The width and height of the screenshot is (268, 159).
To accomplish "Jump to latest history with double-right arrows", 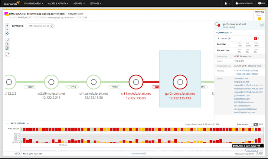I will pos(261,153).
